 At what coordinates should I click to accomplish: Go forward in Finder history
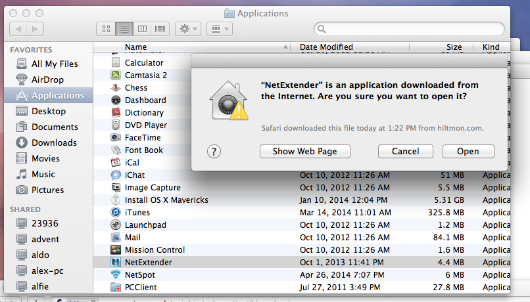pos(35,29)
